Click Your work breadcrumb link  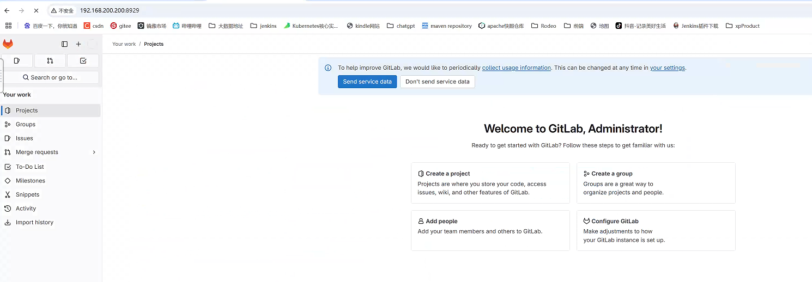tap(124, 44)
